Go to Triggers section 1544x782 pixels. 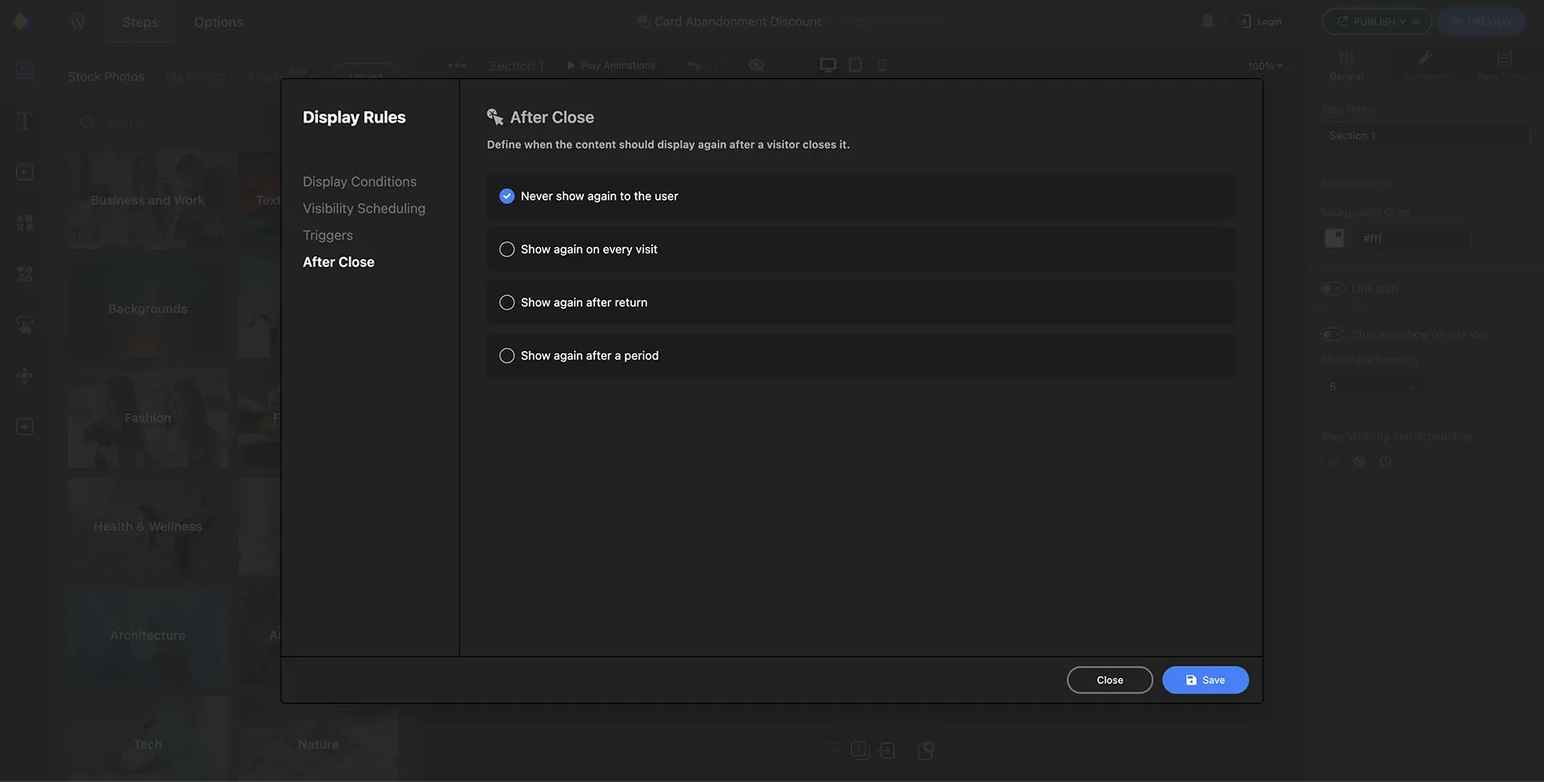click(328, 235)
